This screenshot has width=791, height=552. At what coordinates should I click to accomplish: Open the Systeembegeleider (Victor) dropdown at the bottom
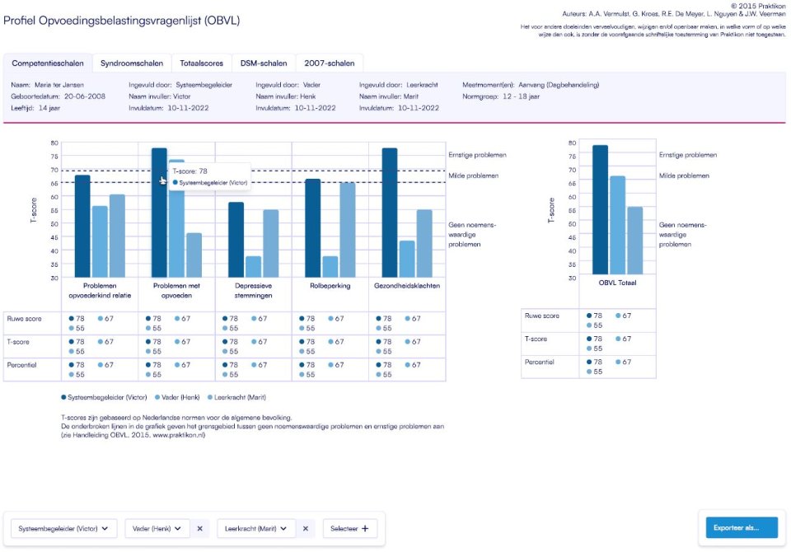(63, 529)
